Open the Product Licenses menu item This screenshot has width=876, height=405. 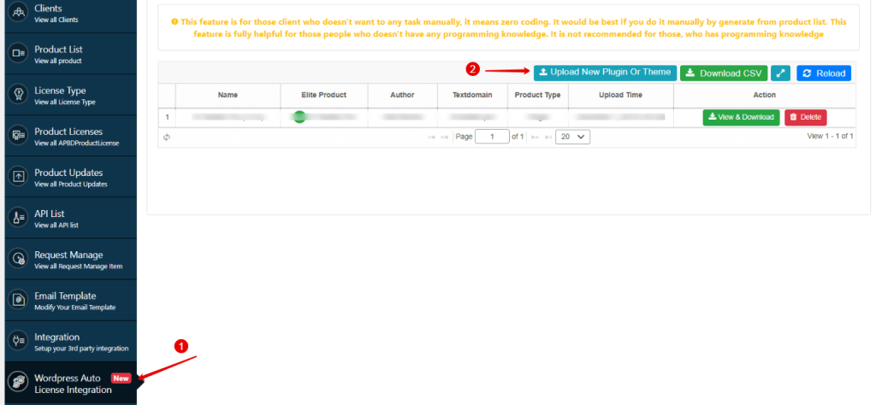[x=68, y=136]
